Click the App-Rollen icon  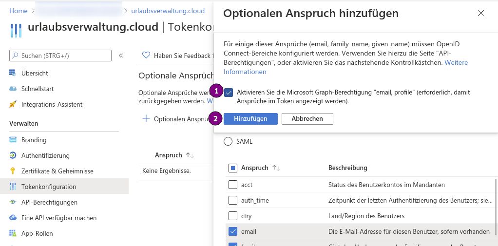pos(13,233)
